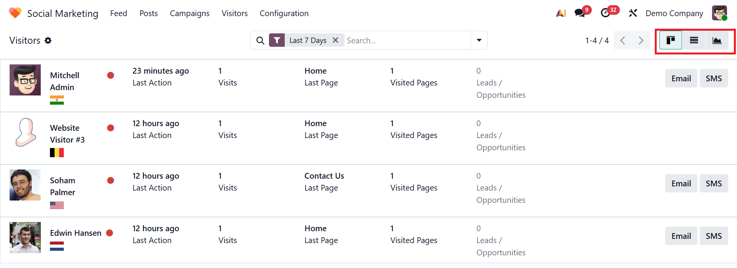Click Email for Mitchell Admin
The width and height of the screenshot is (737, 268).
(x=681, y=78)
